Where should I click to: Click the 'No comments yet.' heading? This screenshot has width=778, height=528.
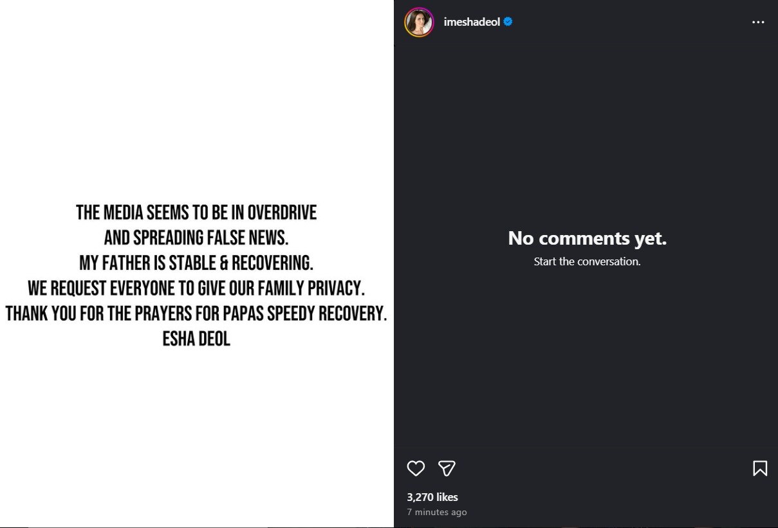coord(587,238)
